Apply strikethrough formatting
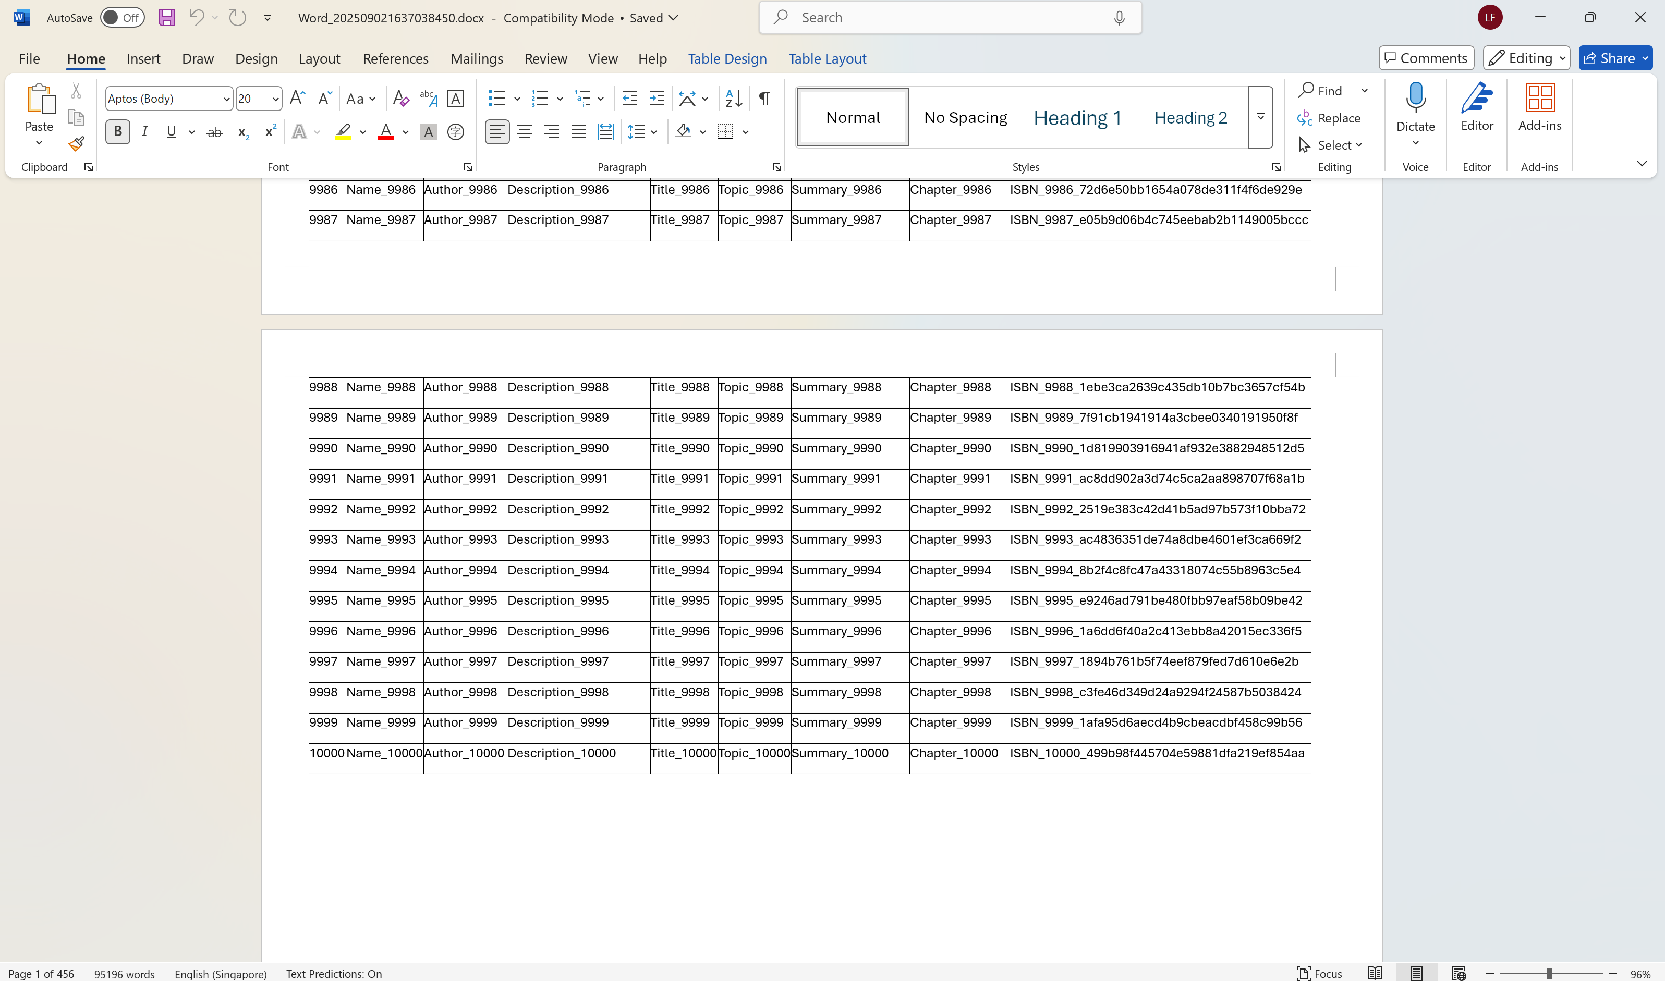 (x=214, y=132)
